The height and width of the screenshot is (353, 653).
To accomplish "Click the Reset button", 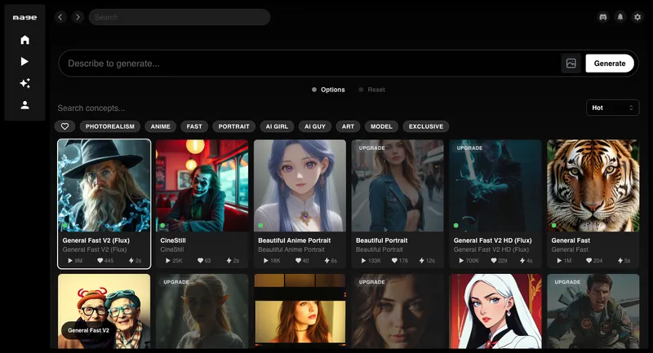I will click(x=375, y=90).
